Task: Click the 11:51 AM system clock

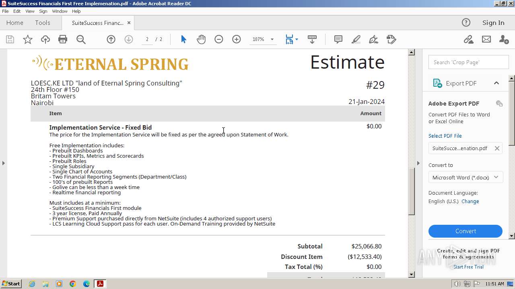Action: (x=494, y=284)
